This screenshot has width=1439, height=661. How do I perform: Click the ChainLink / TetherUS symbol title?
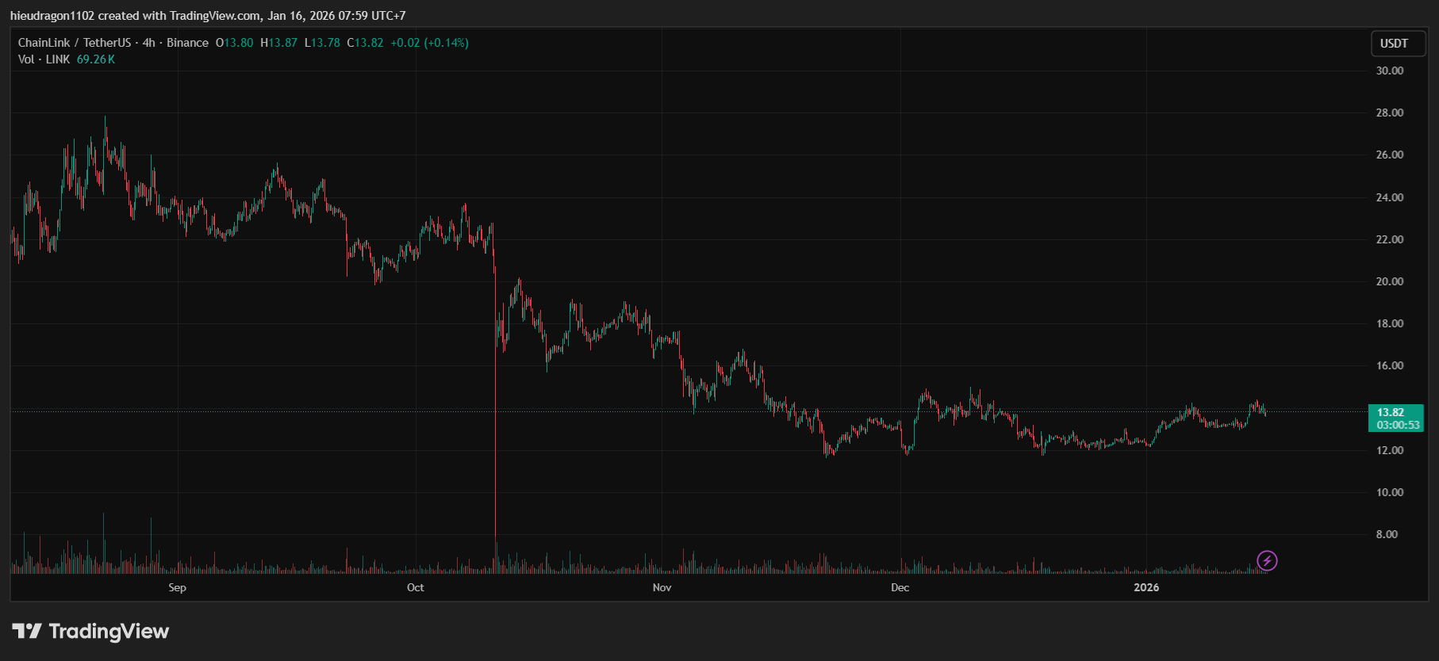74,43
